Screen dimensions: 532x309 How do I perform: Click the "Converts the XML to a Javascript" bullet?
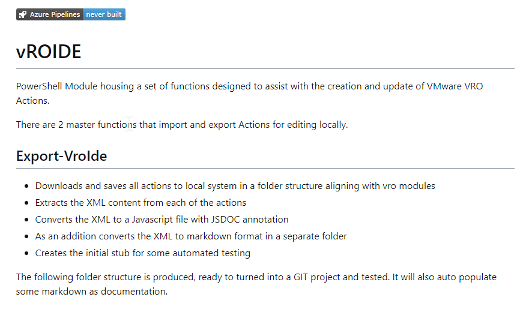[x=162, y=220]
